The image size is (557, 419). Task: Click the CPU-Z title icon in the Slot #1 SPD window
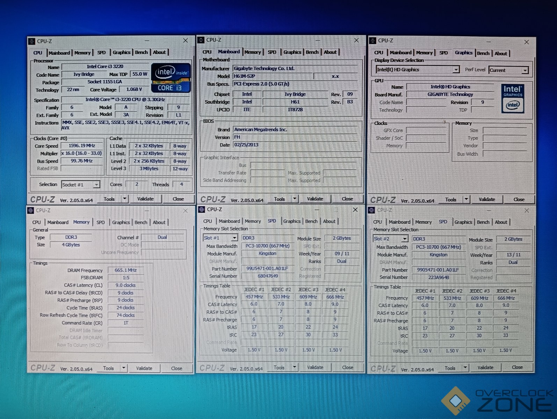pos(201,209)
